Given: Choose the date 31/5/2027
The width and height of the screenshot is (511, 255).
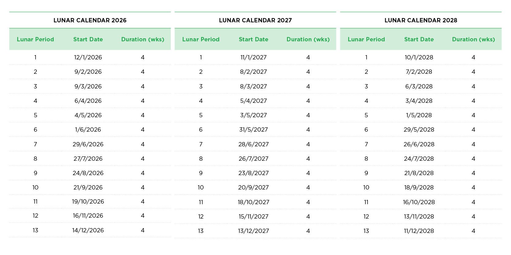Looking at the screenshot, I should pos(254,129).
